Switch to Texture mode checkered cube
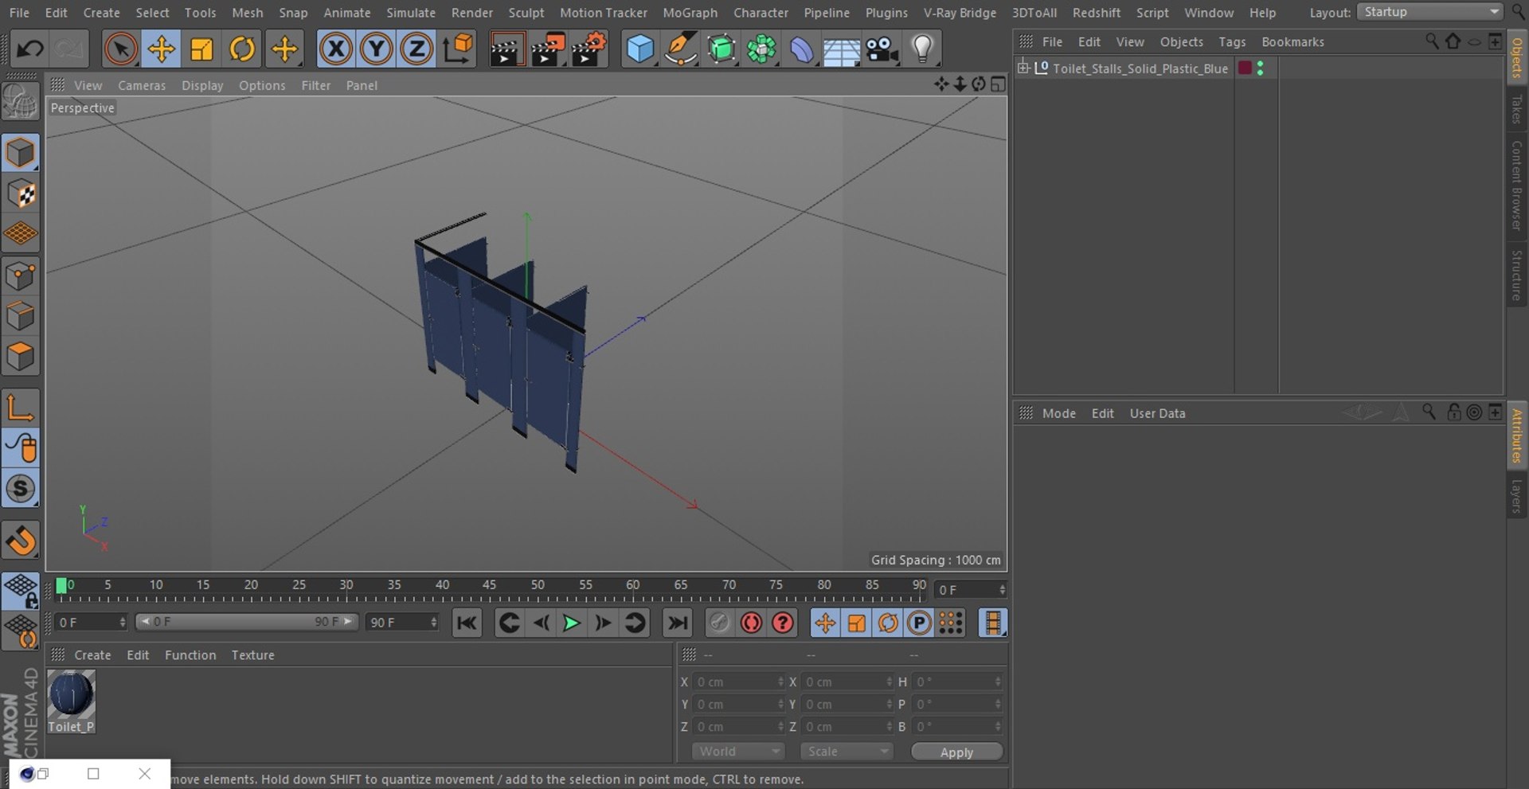The width and height of the screenshot is (1529, 789). tap(20, 193)
